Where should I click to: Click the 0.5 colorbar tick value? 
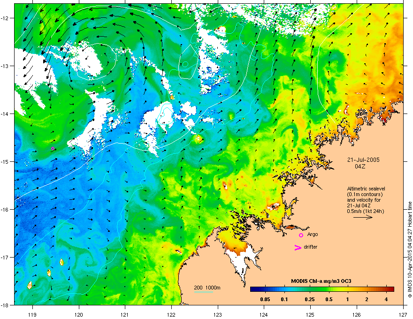click(329, 299)
